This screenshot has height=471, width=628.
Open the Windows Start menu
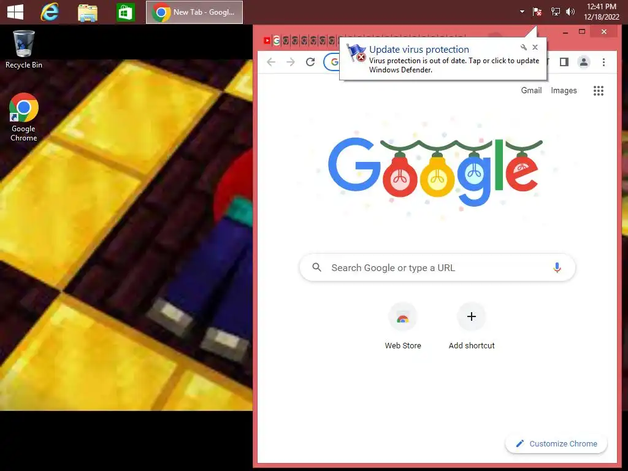point(15,12)
